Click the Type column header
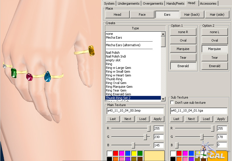 [135, 28]
